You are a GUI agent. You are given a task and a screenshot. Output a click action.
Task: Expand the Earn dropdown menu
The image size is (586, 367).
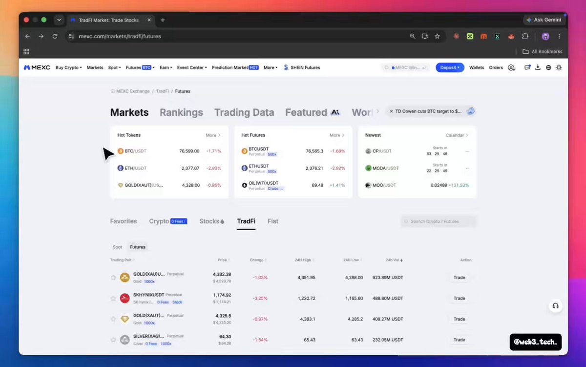tap(166, 67)
